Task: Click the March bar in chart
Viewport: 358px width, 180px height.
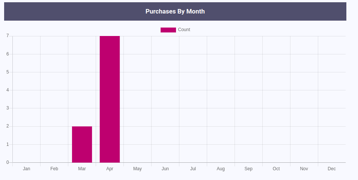Action: (82, 144)
